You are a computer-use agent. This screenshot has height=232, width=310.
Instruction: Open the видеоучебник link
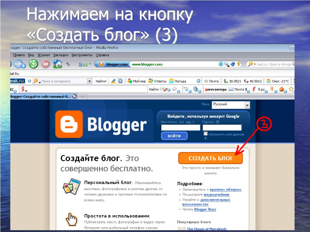[216, 195]
